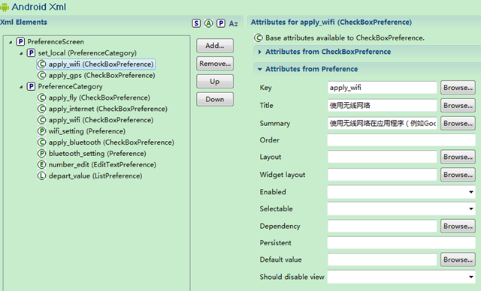Image resolution: width=481 pixels, height=291 pixels.
Task: Browse for the Summary attribute
Action: [x=458, y=123]
